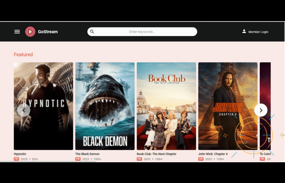Open John Wick: Chapter 4 poster
This screenshot has width=285, height=183.
click(228, 106)
